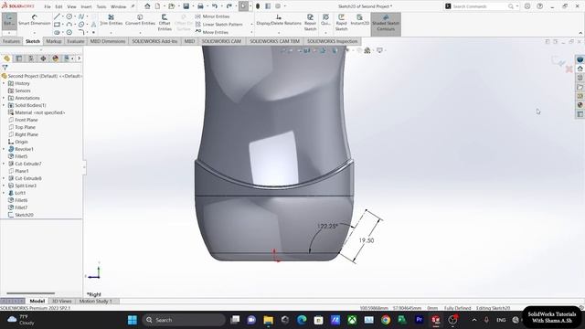Expand the Solid Bodies(1) node
This screenshot has height=329, width=585.
(x=4, y=105)
